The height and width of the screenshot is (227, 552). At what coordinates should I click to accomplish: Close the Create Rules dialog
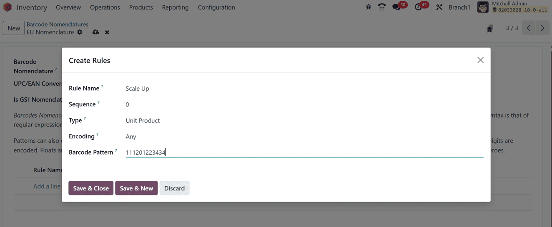(x=480, y=60)
